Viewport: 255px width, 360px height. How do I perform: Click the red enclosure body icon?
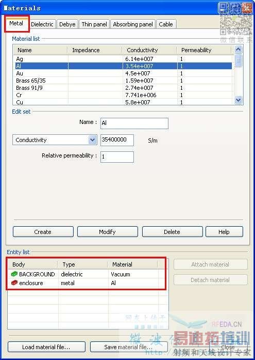[14, 283]
